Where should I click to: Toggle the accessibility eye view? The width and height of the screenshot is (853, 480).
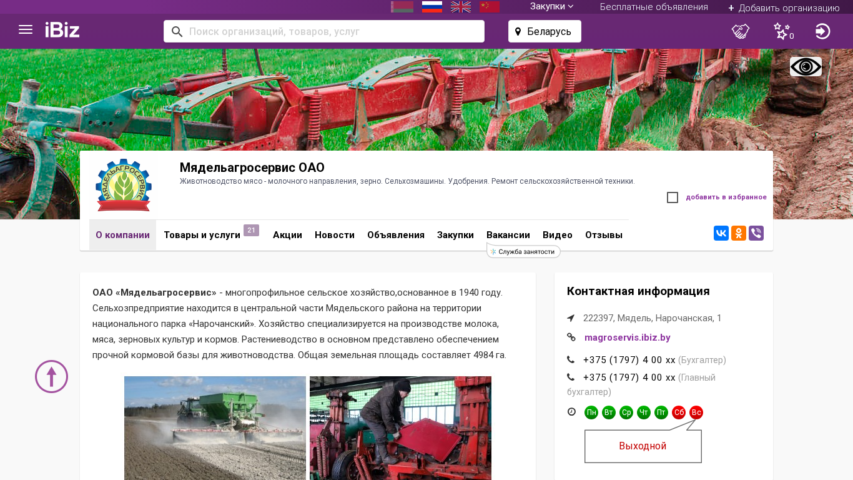(x=806, y=67)
